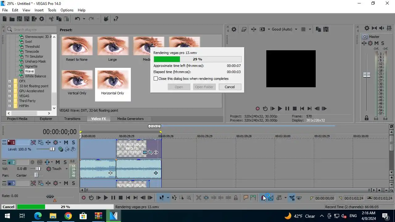Click the New project icon in main toolbar

point(5,19)
